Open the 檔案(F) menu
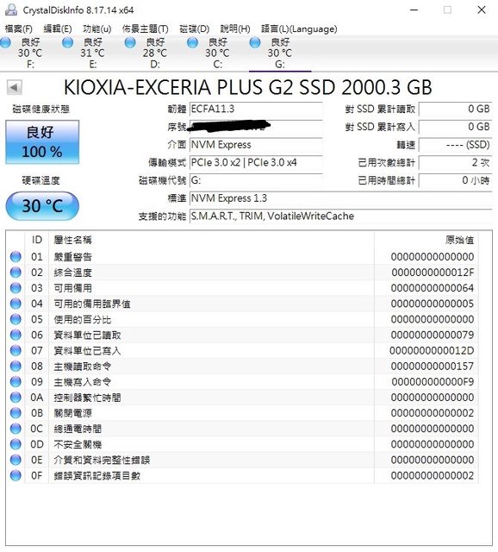This screenshot has width=498, height=552. point(19,28)
